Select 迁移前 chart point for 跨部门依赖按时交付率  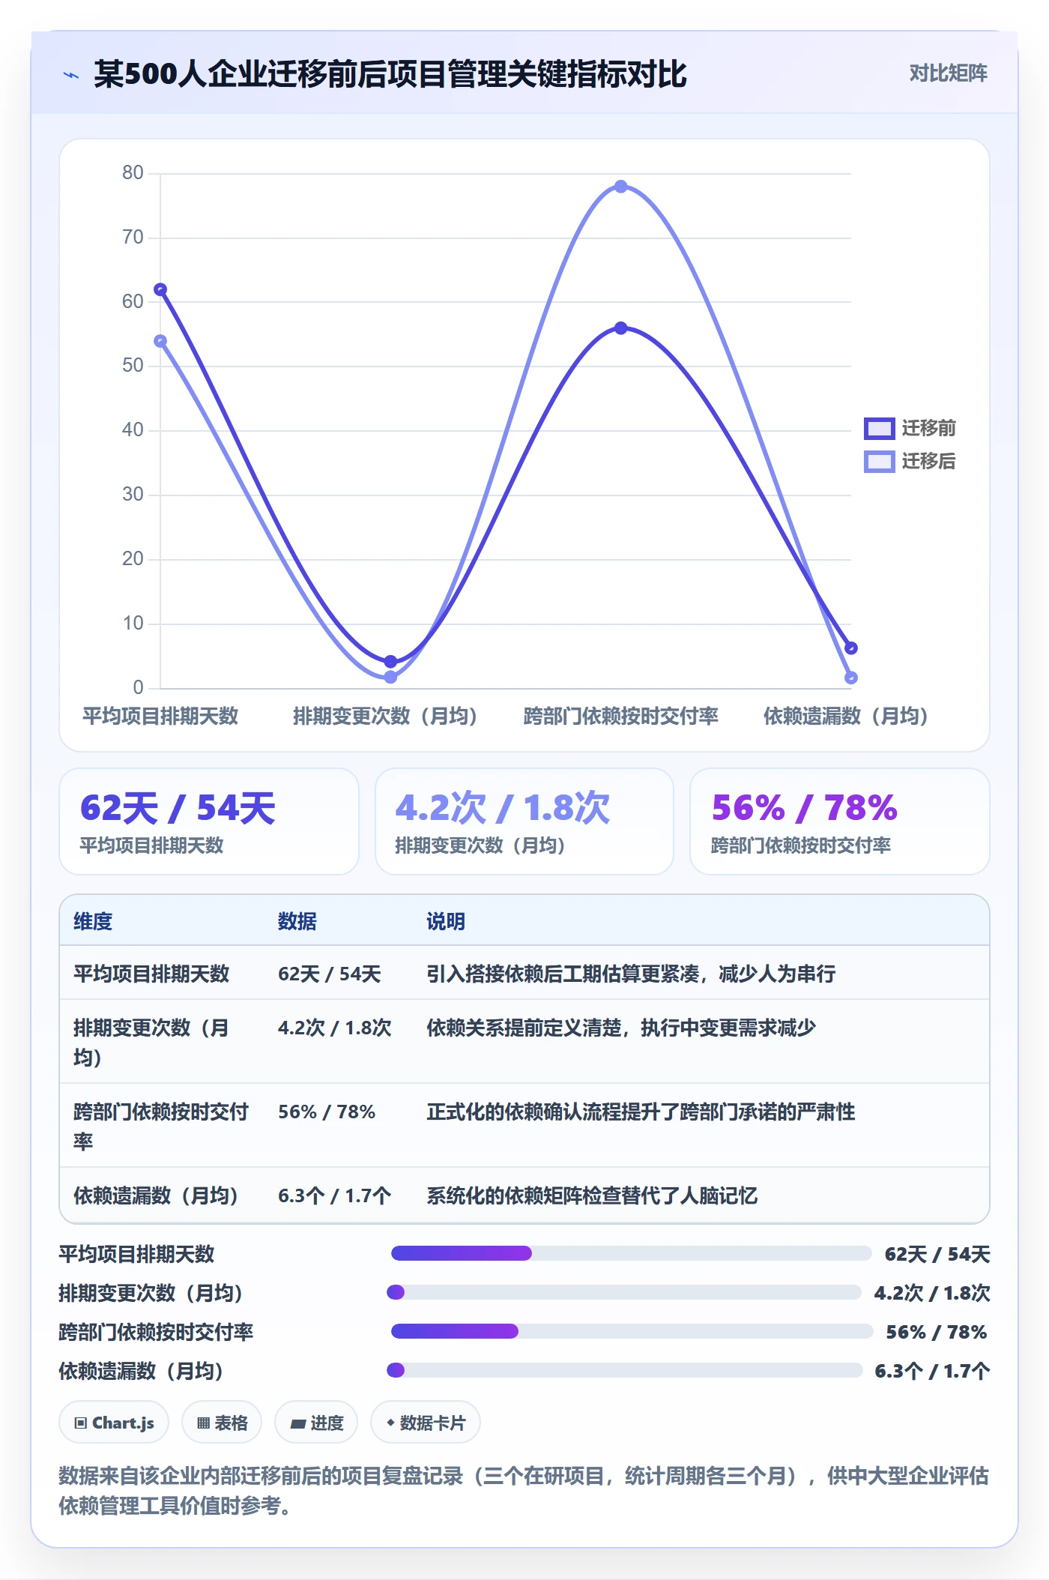620,328
